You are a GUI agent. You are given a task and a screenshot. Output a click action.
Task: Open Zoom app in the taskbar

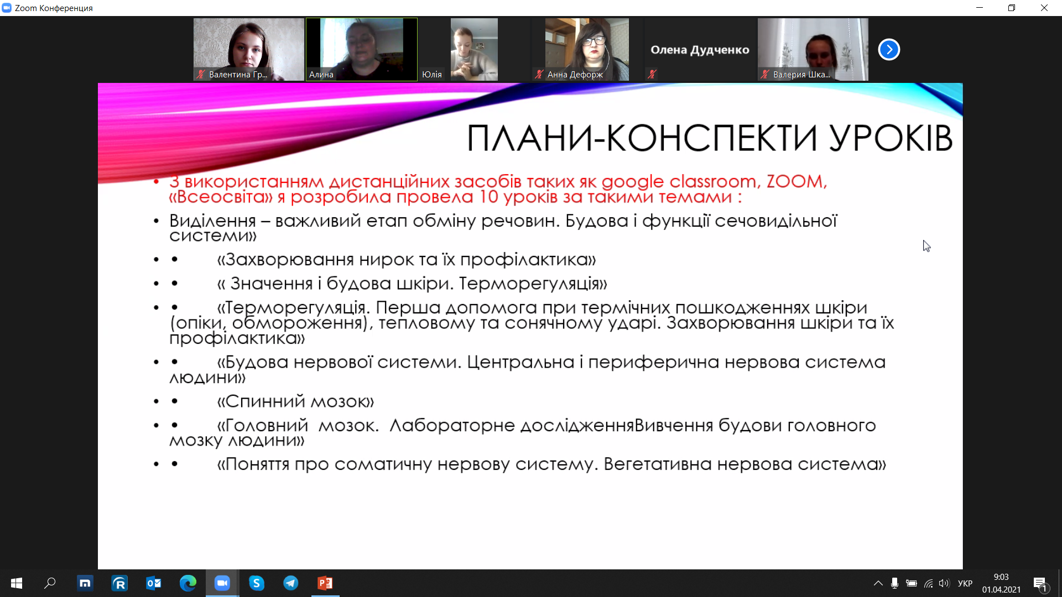pyautogui.click(x=222, y=583)
